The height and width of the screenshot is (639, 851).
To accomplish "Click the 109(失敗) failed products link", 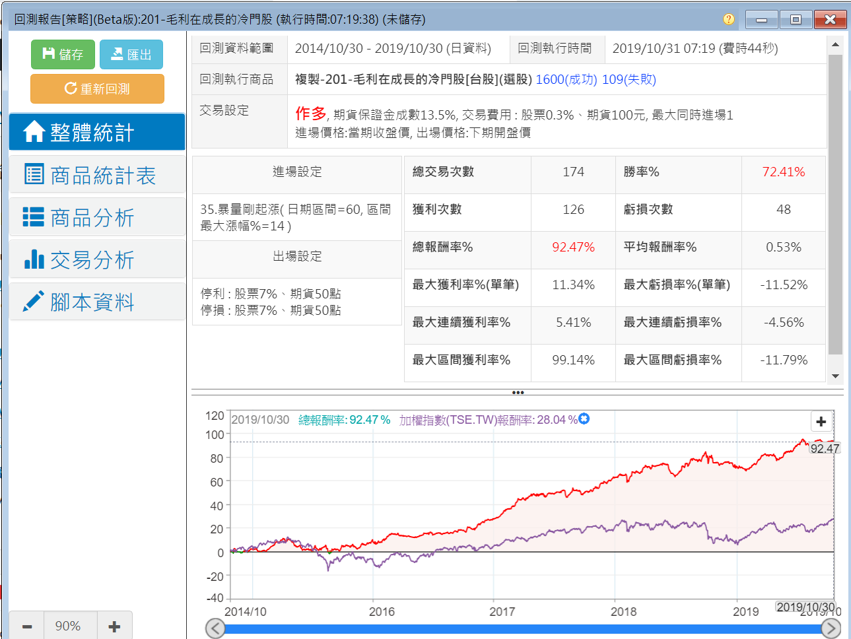I will coord(629,79).
